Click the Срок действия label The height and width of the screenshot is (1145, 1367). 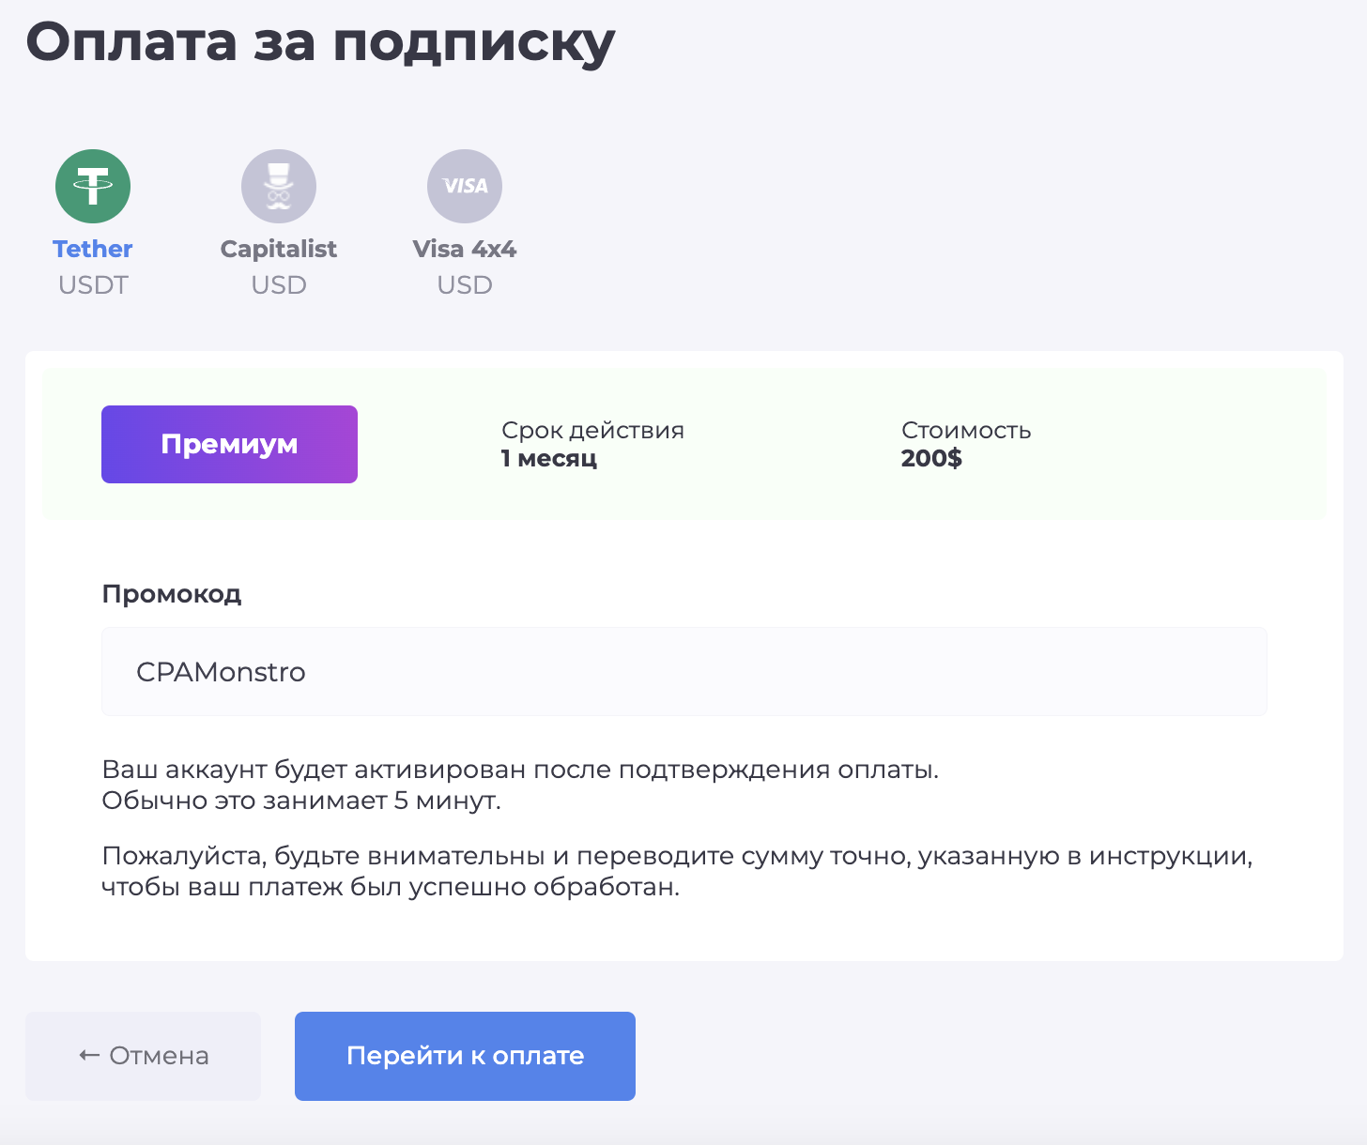[x=592, y=430]
